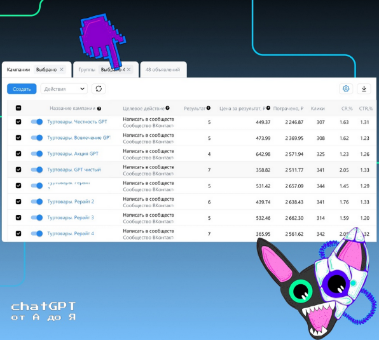Uncheck the Туртовары. Честность GPT row checkbox
The height and width of the screenshot is (340, 379).
pyautogui.click(x=18, y=122)
